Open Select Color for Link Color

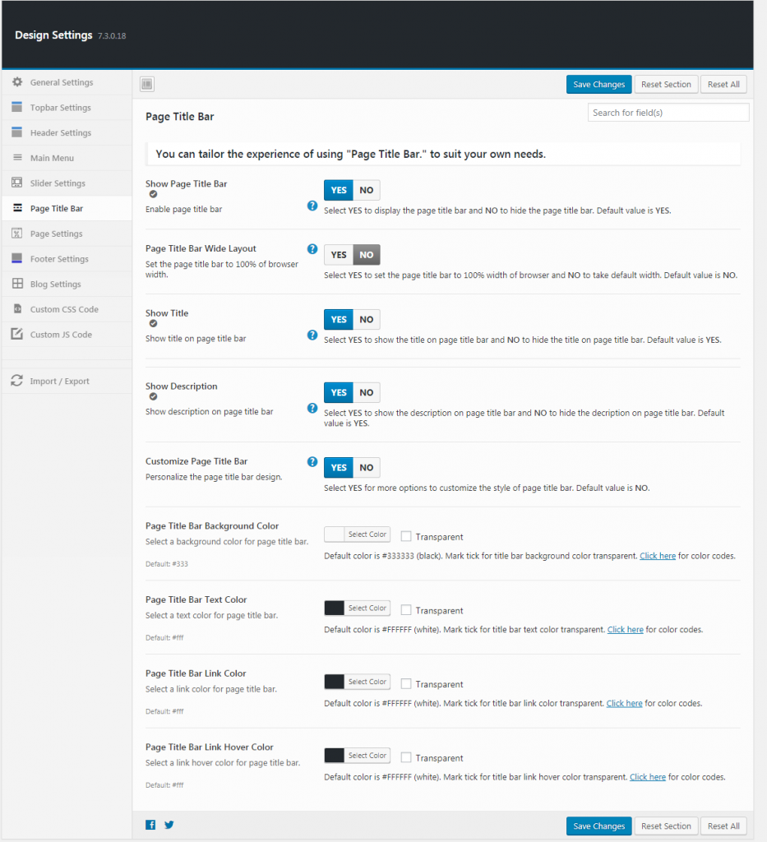click(x=367, y=682)
